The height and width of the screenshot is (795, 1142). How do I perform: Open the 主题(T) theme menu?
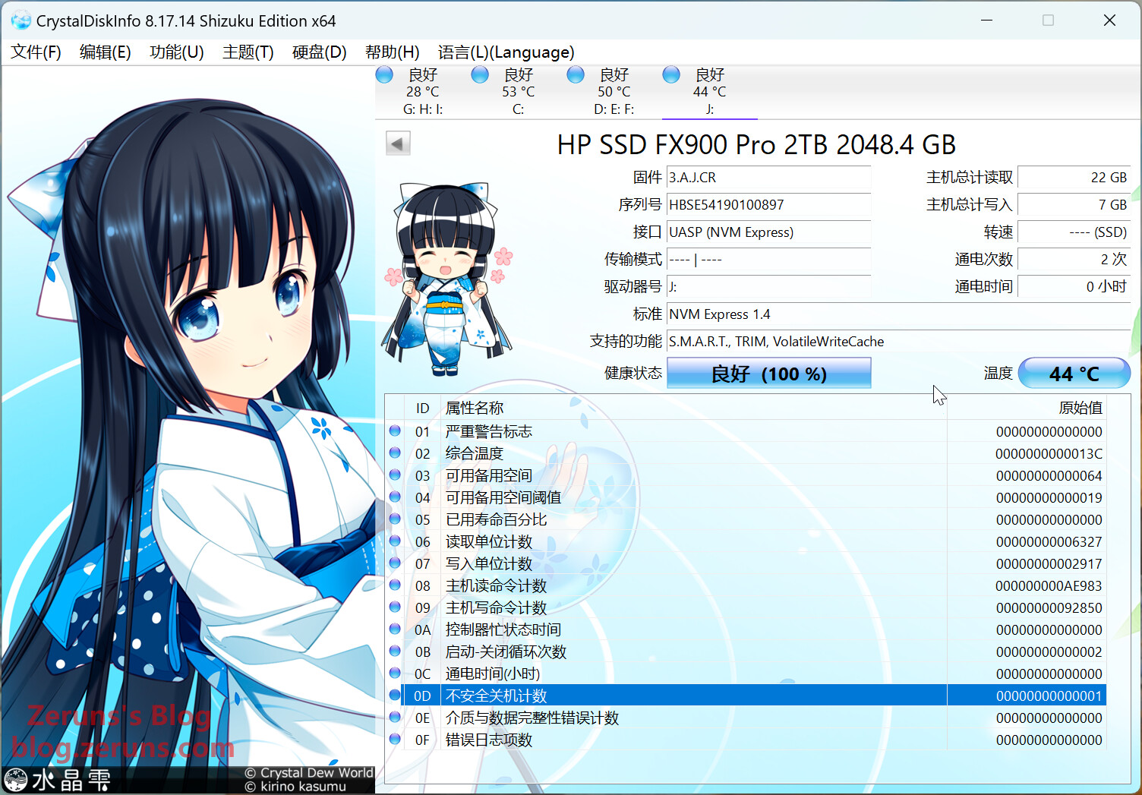(248, 52)
